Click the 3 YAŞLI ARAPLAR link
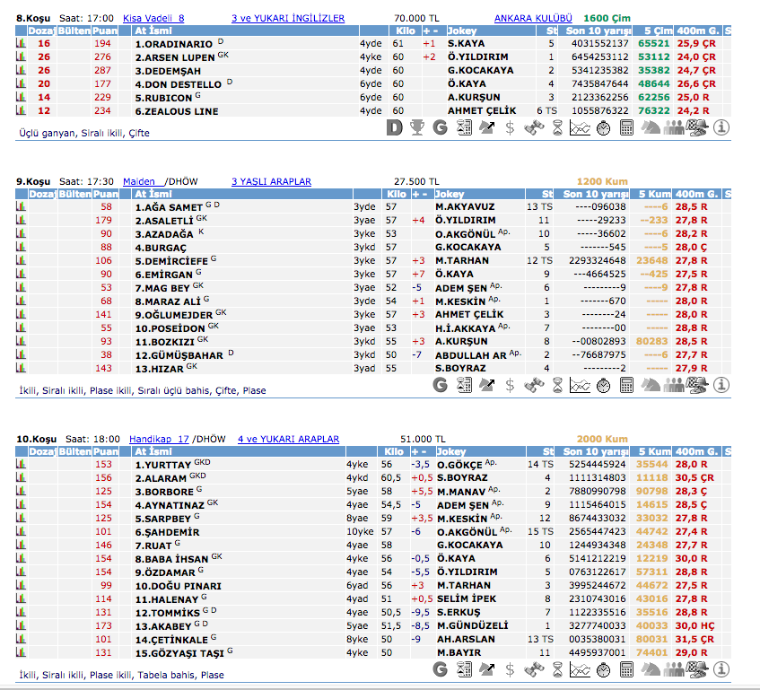Viewport: 760px width, 690px height. [x=272, y=181]
